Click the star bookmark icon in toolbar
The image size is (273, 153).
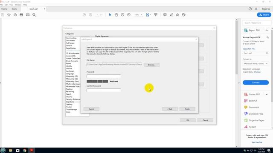[x=9, y=15]
